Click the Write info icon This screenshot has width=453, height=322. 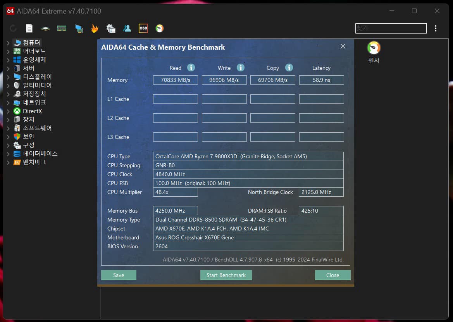point(241,68)
